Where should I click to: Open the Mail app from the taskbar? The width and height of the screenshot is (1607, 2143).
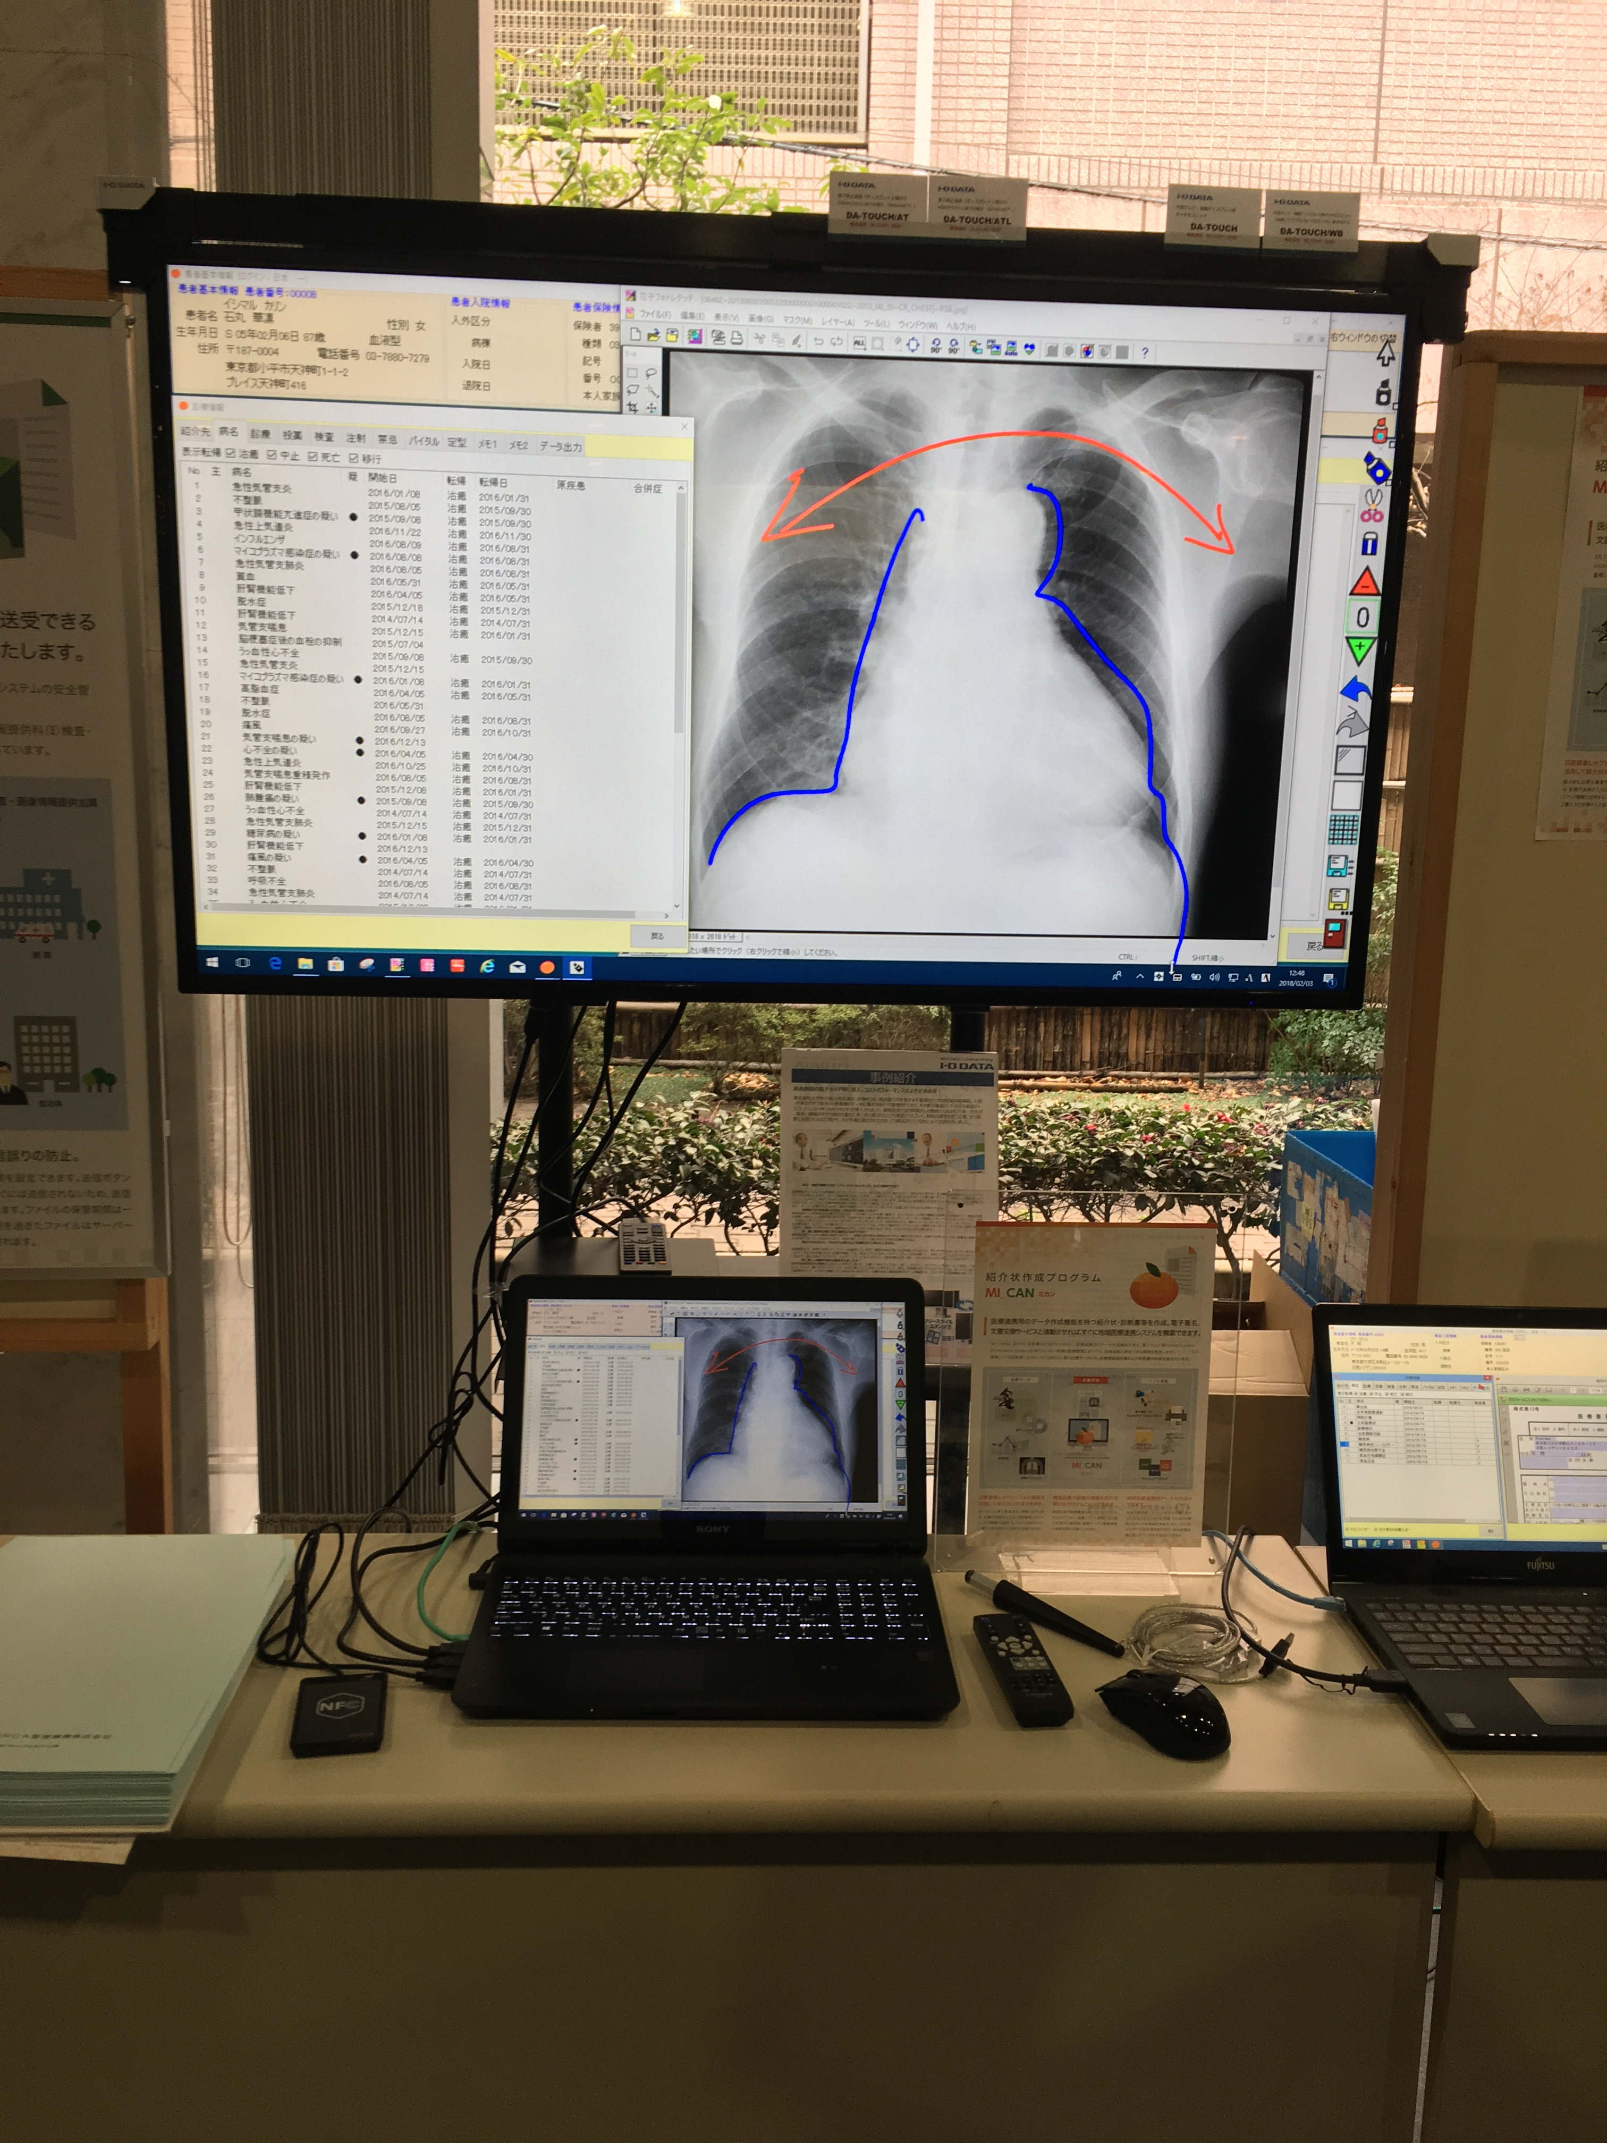pyautogui.click(x=517, y=967)
